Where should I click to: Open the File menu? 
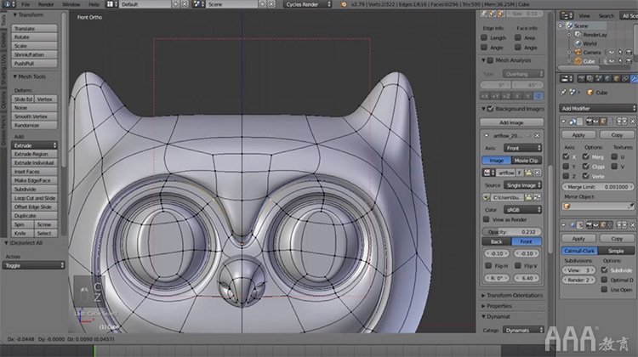[26, 4]
